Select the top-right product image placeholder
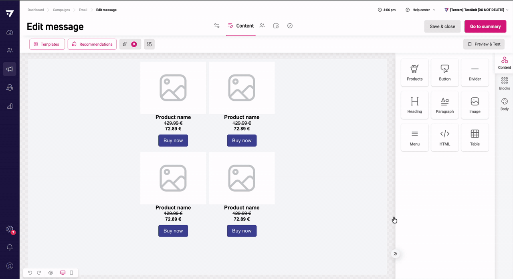 click(x=242, y=88)
